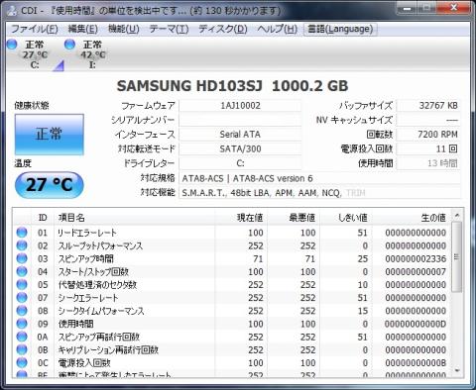Select the C: drive status orb
The height and width of the screenshot is (390, 476).
pyautogui.click(x=12, y=45)
